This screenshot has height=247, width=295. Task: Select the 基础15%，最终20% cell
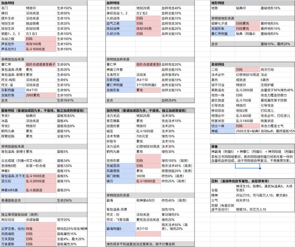[277, 44]
